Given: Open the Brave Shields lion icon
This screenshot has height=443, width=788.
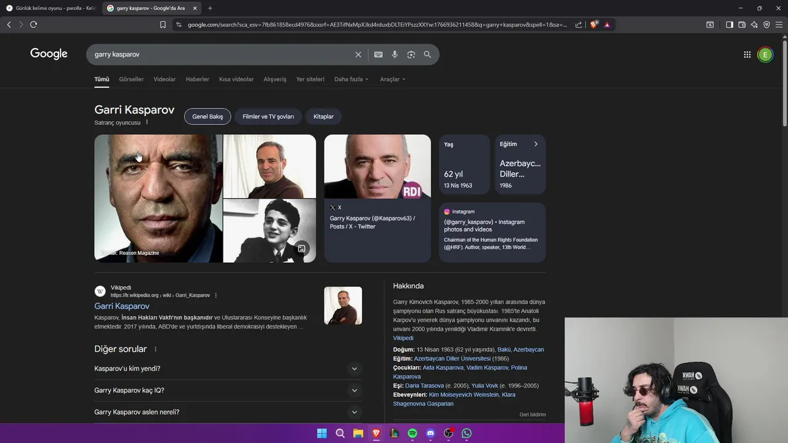Looking at the screenshot, I should pyautogui.click(x=593, y=25).
